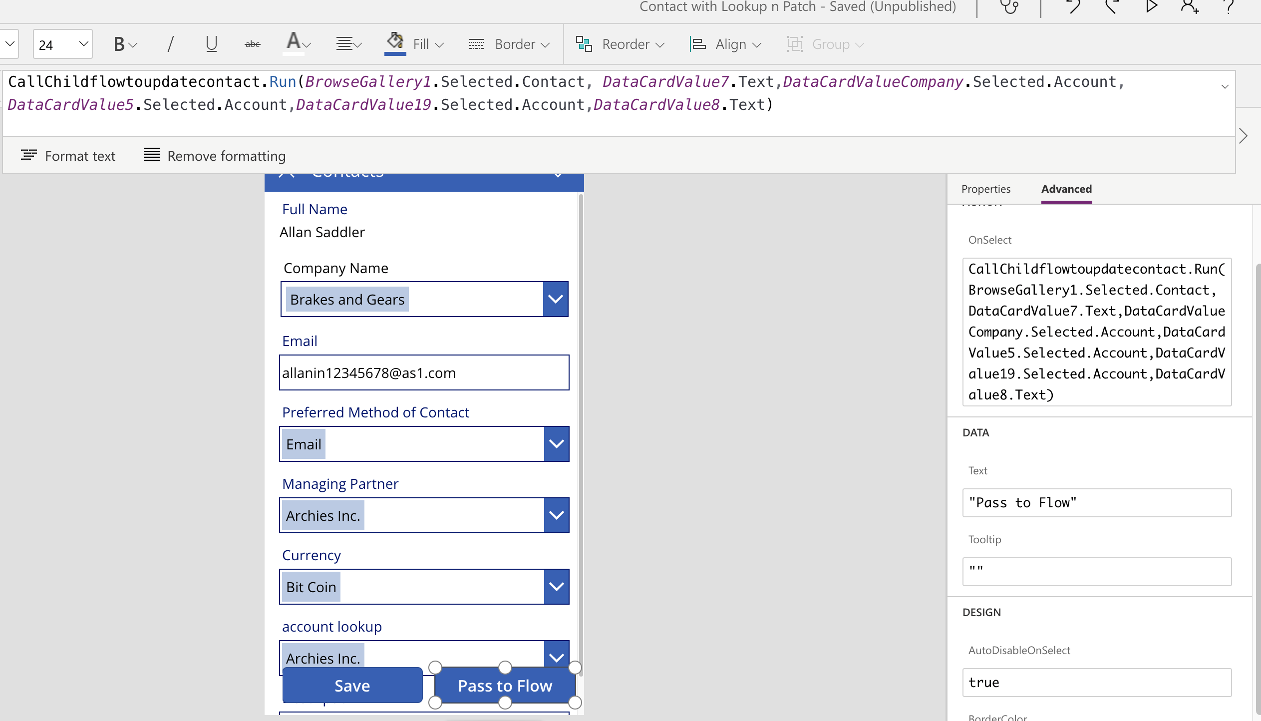Toggle italic text formatting
The height and width of the screenshot is (721, 1261).
[x=170, y=44]
